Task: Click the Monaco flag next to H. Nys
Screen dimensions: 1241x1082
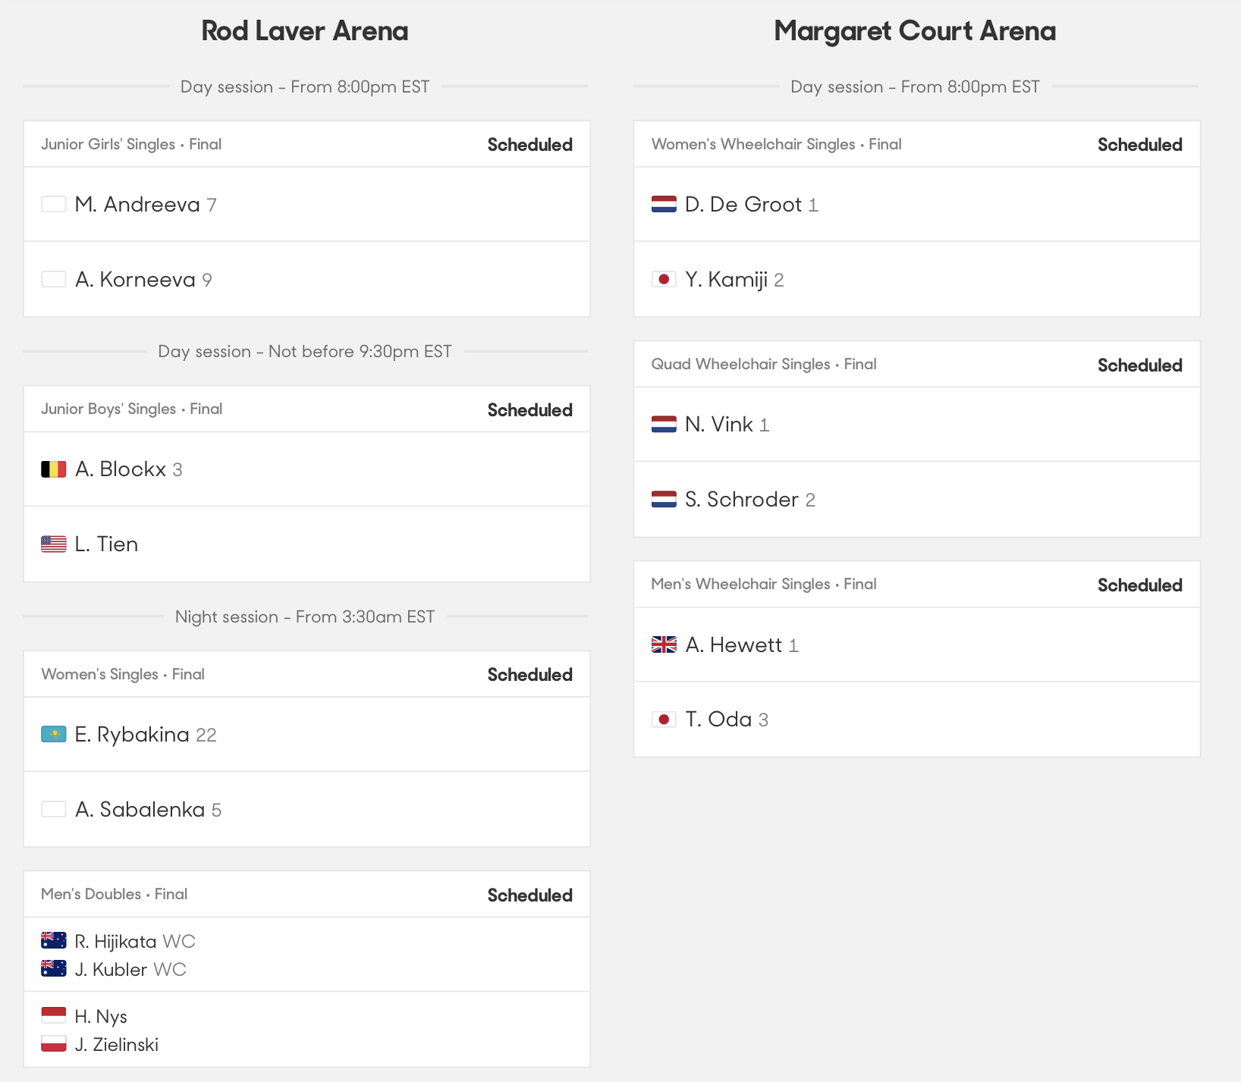Action: pos(53,1016)
